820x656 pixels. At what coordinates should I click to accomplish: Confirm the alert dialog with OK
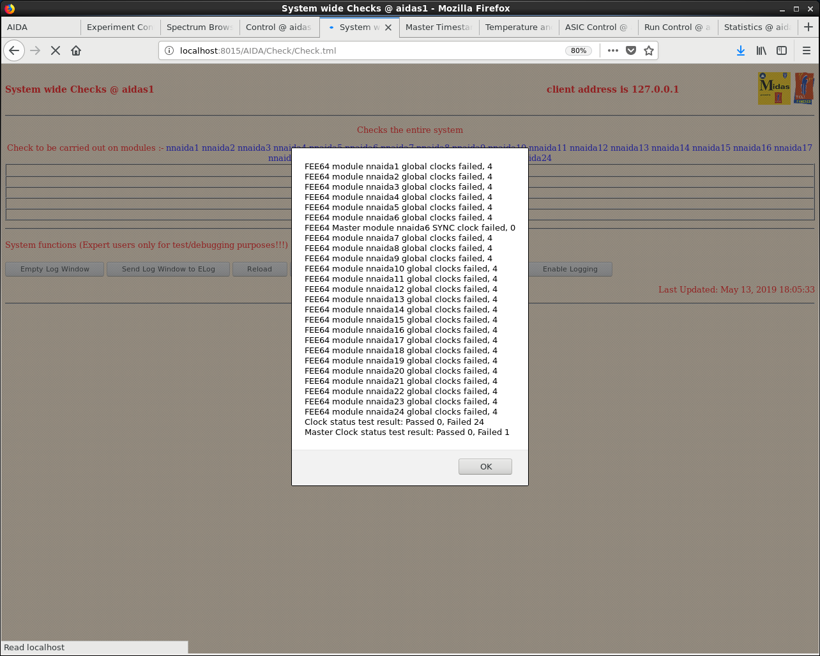[485, 466]
